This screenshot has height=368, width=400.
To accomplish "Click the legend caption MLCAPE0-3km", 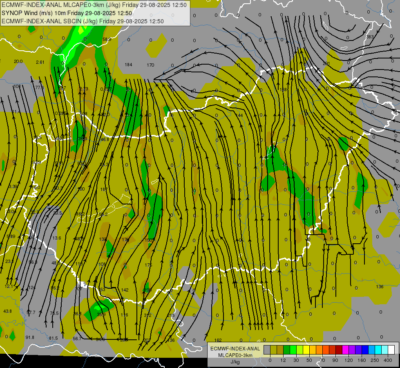I will [235, 355].
